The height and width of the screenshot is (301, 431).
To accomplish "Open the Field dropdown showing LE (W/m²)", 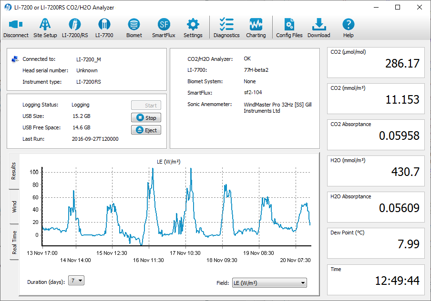I will click(269, 283).
